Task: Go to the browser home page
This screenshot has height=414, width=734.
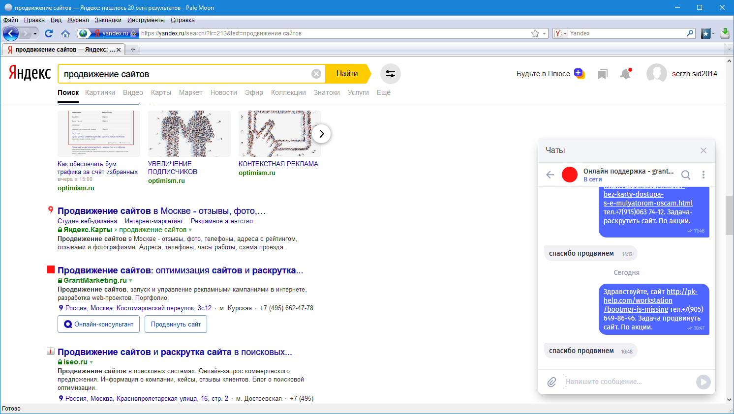Action: [x=65, y=33]
